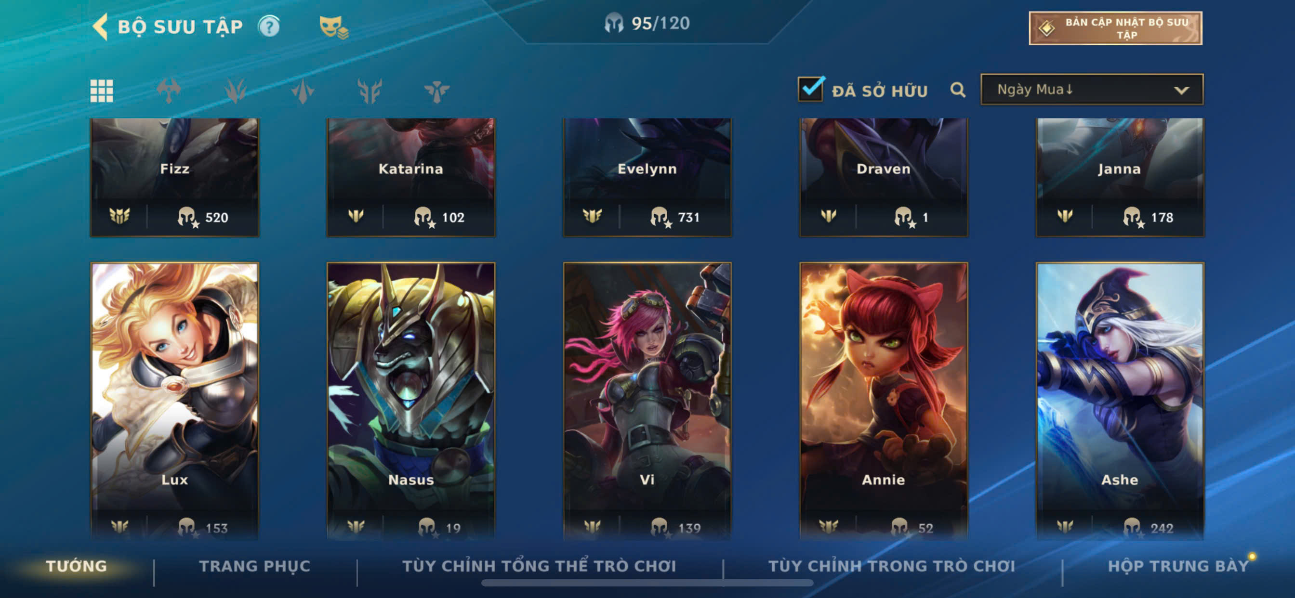Filter champions by the fifth role emblem
This screenshot has width=1295, height=598.
pos(436,91)
